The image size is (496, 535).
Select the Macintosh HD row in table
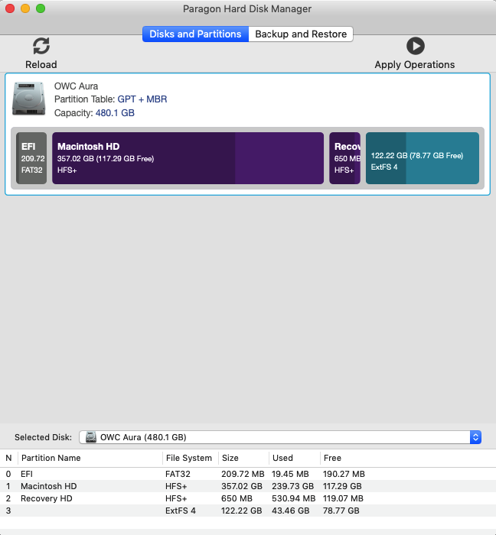[248, 486]
